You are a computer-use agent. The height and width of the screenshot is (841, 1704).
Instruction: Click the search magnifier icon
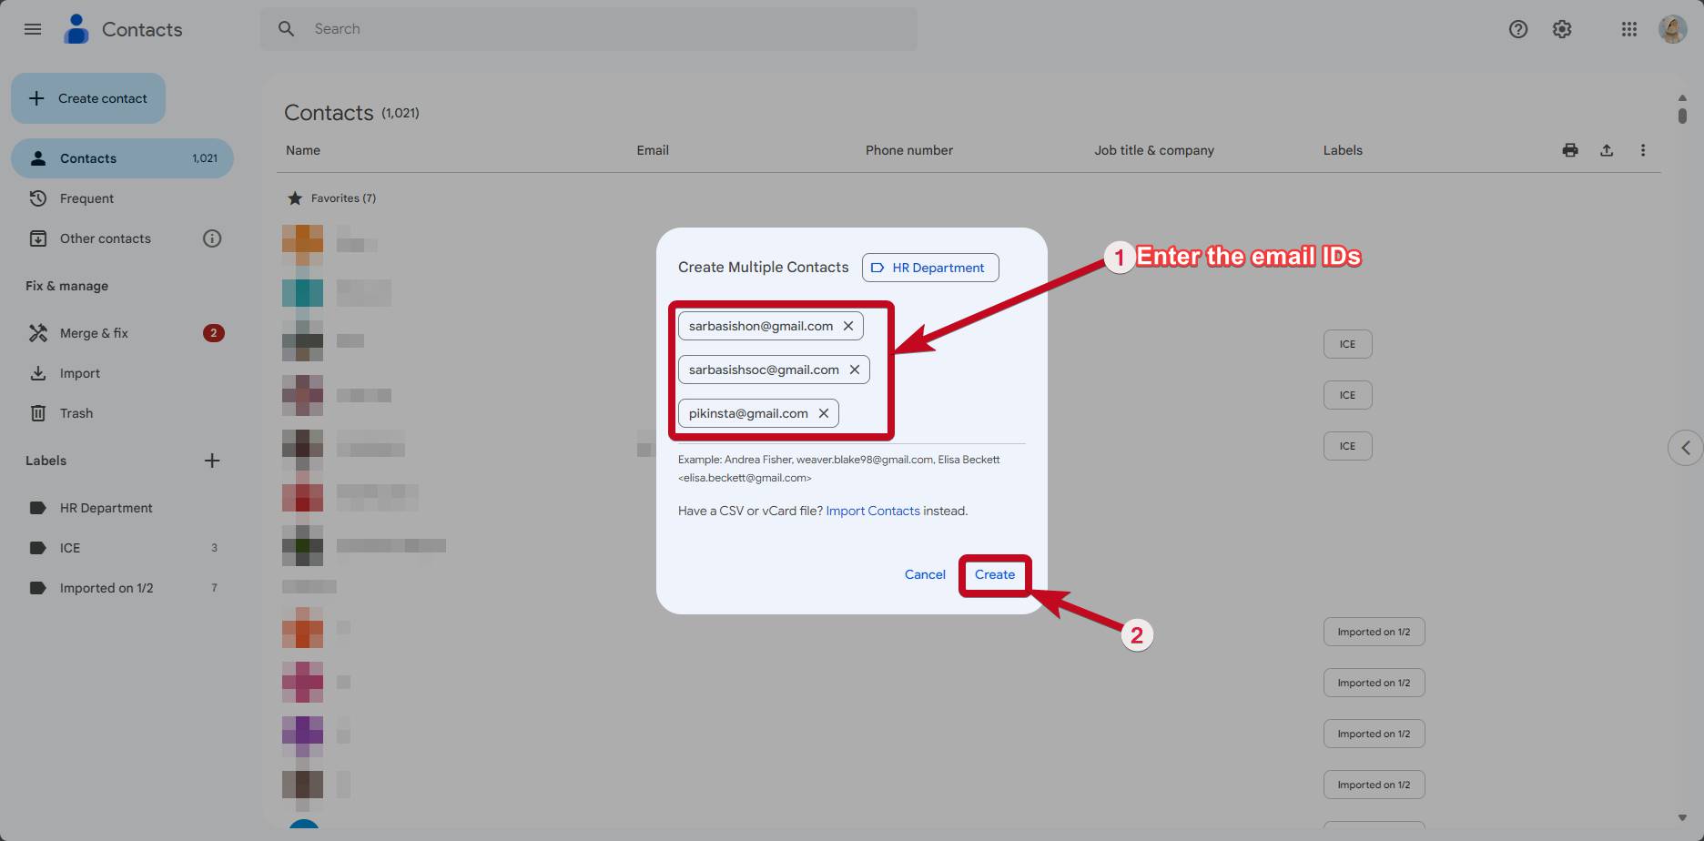coord(286,29)
